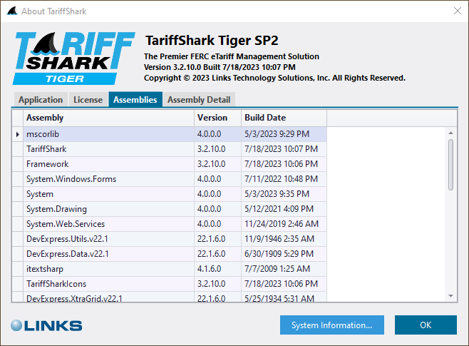Click the scrollbar down arrow
469x346 pixels.
pos(450,296)
